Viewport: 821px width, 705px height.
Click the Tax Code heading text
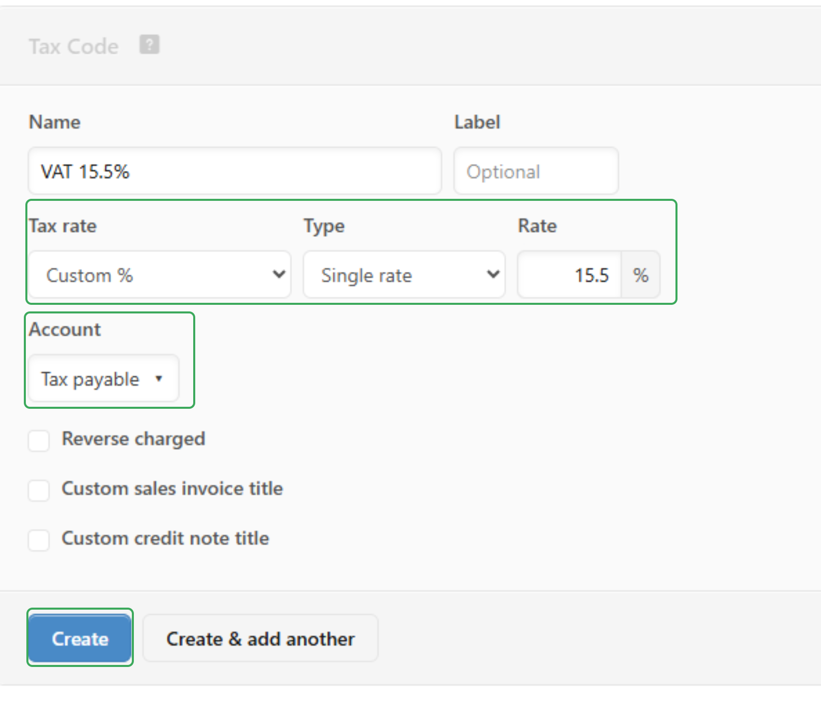click(74, 47)
